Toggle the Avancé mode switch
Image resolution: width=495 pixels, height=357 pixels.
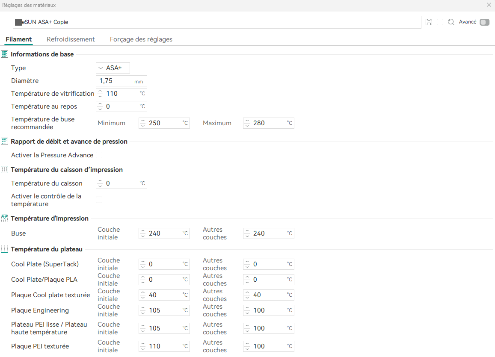coord(484,22)
